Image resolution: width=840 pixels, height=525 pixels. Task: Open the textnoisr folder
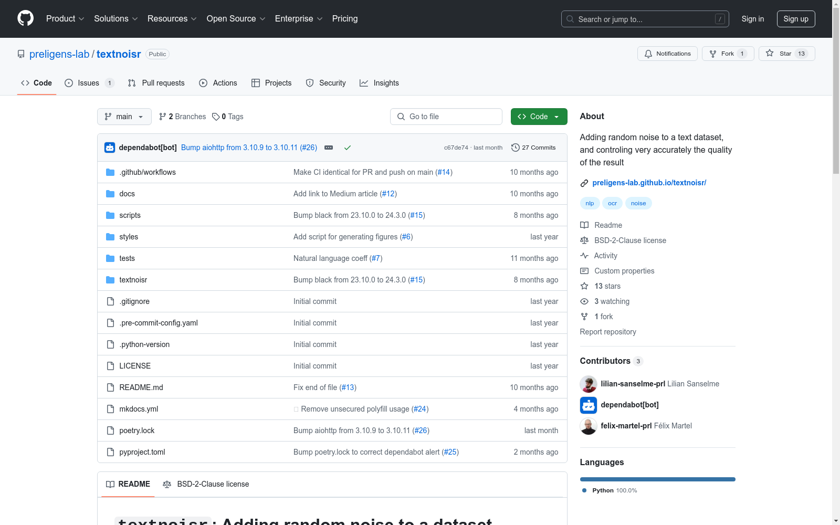pos(133,280)
